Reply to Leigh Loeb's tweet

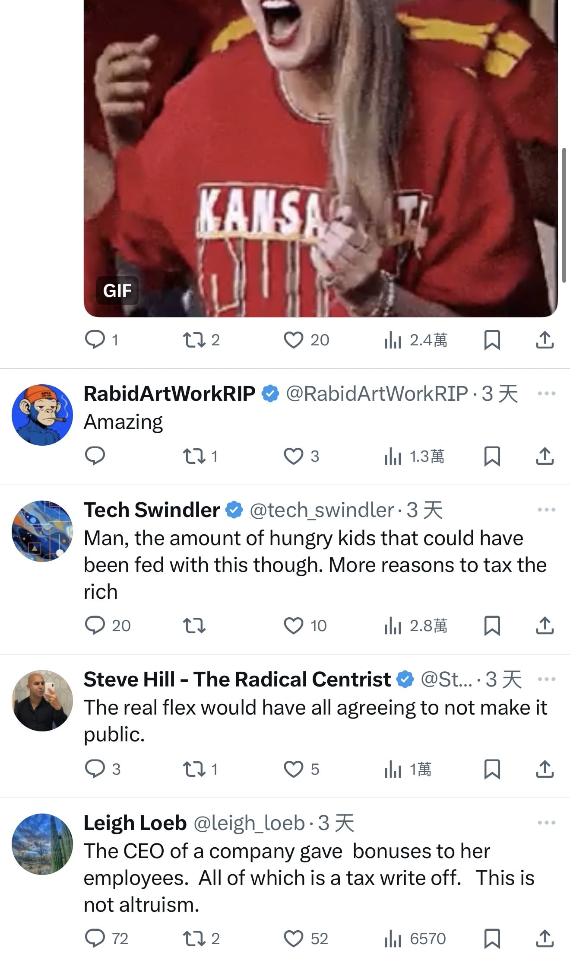[x=95, y=938]
